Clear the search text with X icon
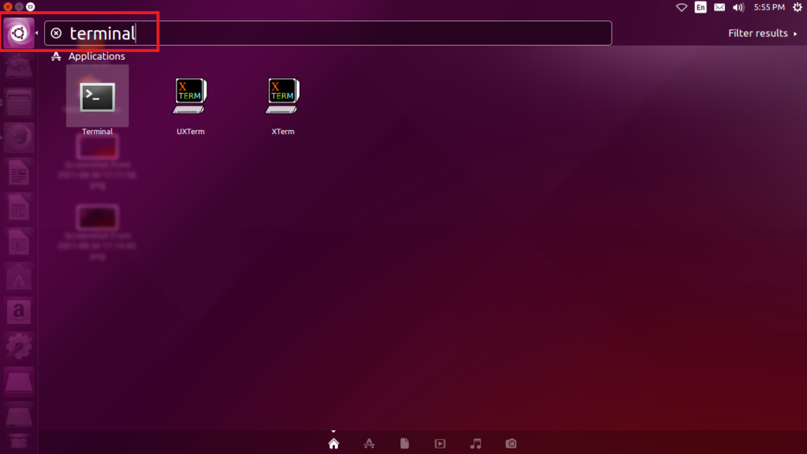The image size is (807, 454). pos(56,33)
